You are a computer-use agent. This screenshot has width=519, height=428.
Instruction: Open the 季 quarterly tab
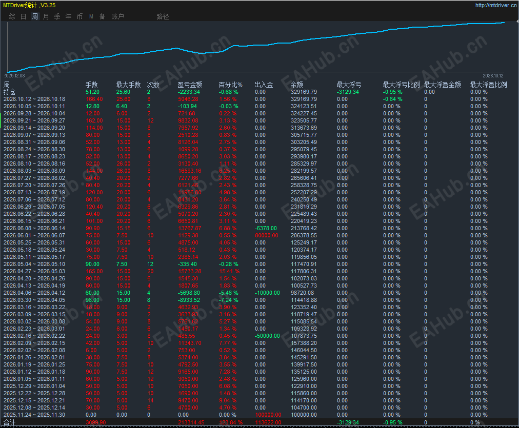pyautogui.click(x=57, y=16)
